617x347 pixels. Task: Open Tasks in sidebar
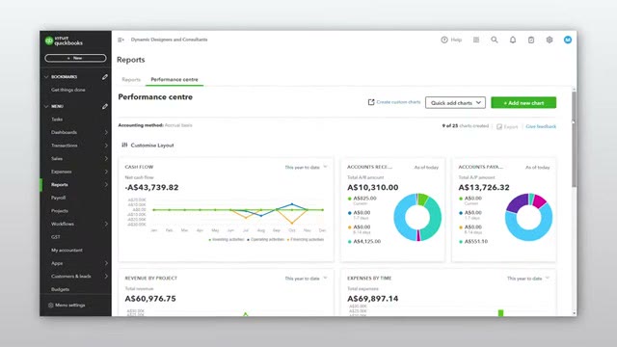(x=57, y=120)
